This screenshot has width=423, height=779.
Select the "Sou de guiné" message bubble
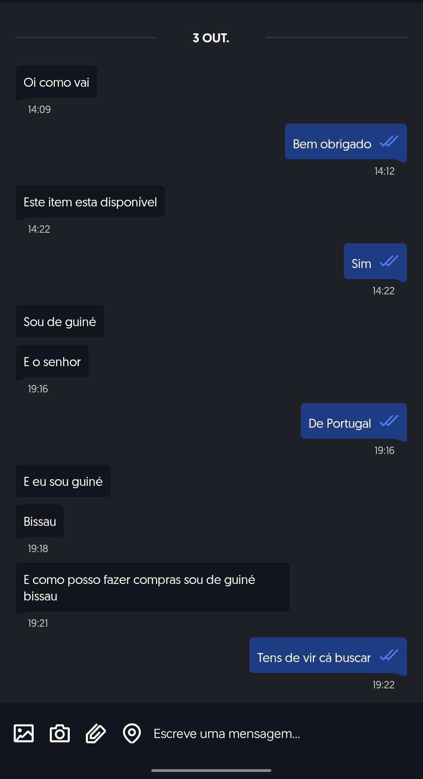click(x=60, y=322)
